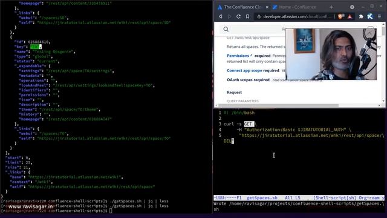387x218 pixels.
Task: Open Brave Shields lion icon
Action: tap(341, 16)
